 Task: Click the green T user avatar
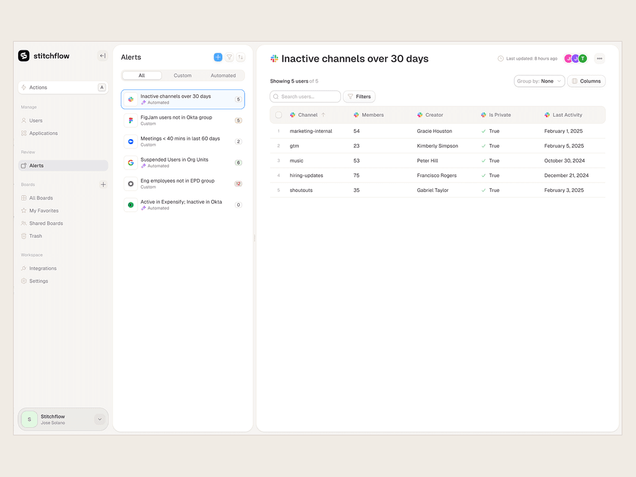583,58
